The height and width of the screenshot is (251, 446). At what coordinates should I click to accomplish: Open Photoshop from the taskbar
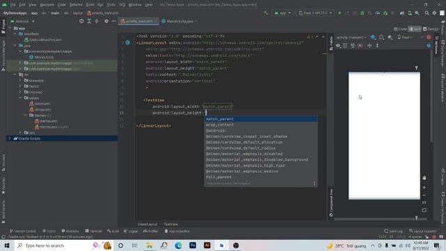point(192,245)
